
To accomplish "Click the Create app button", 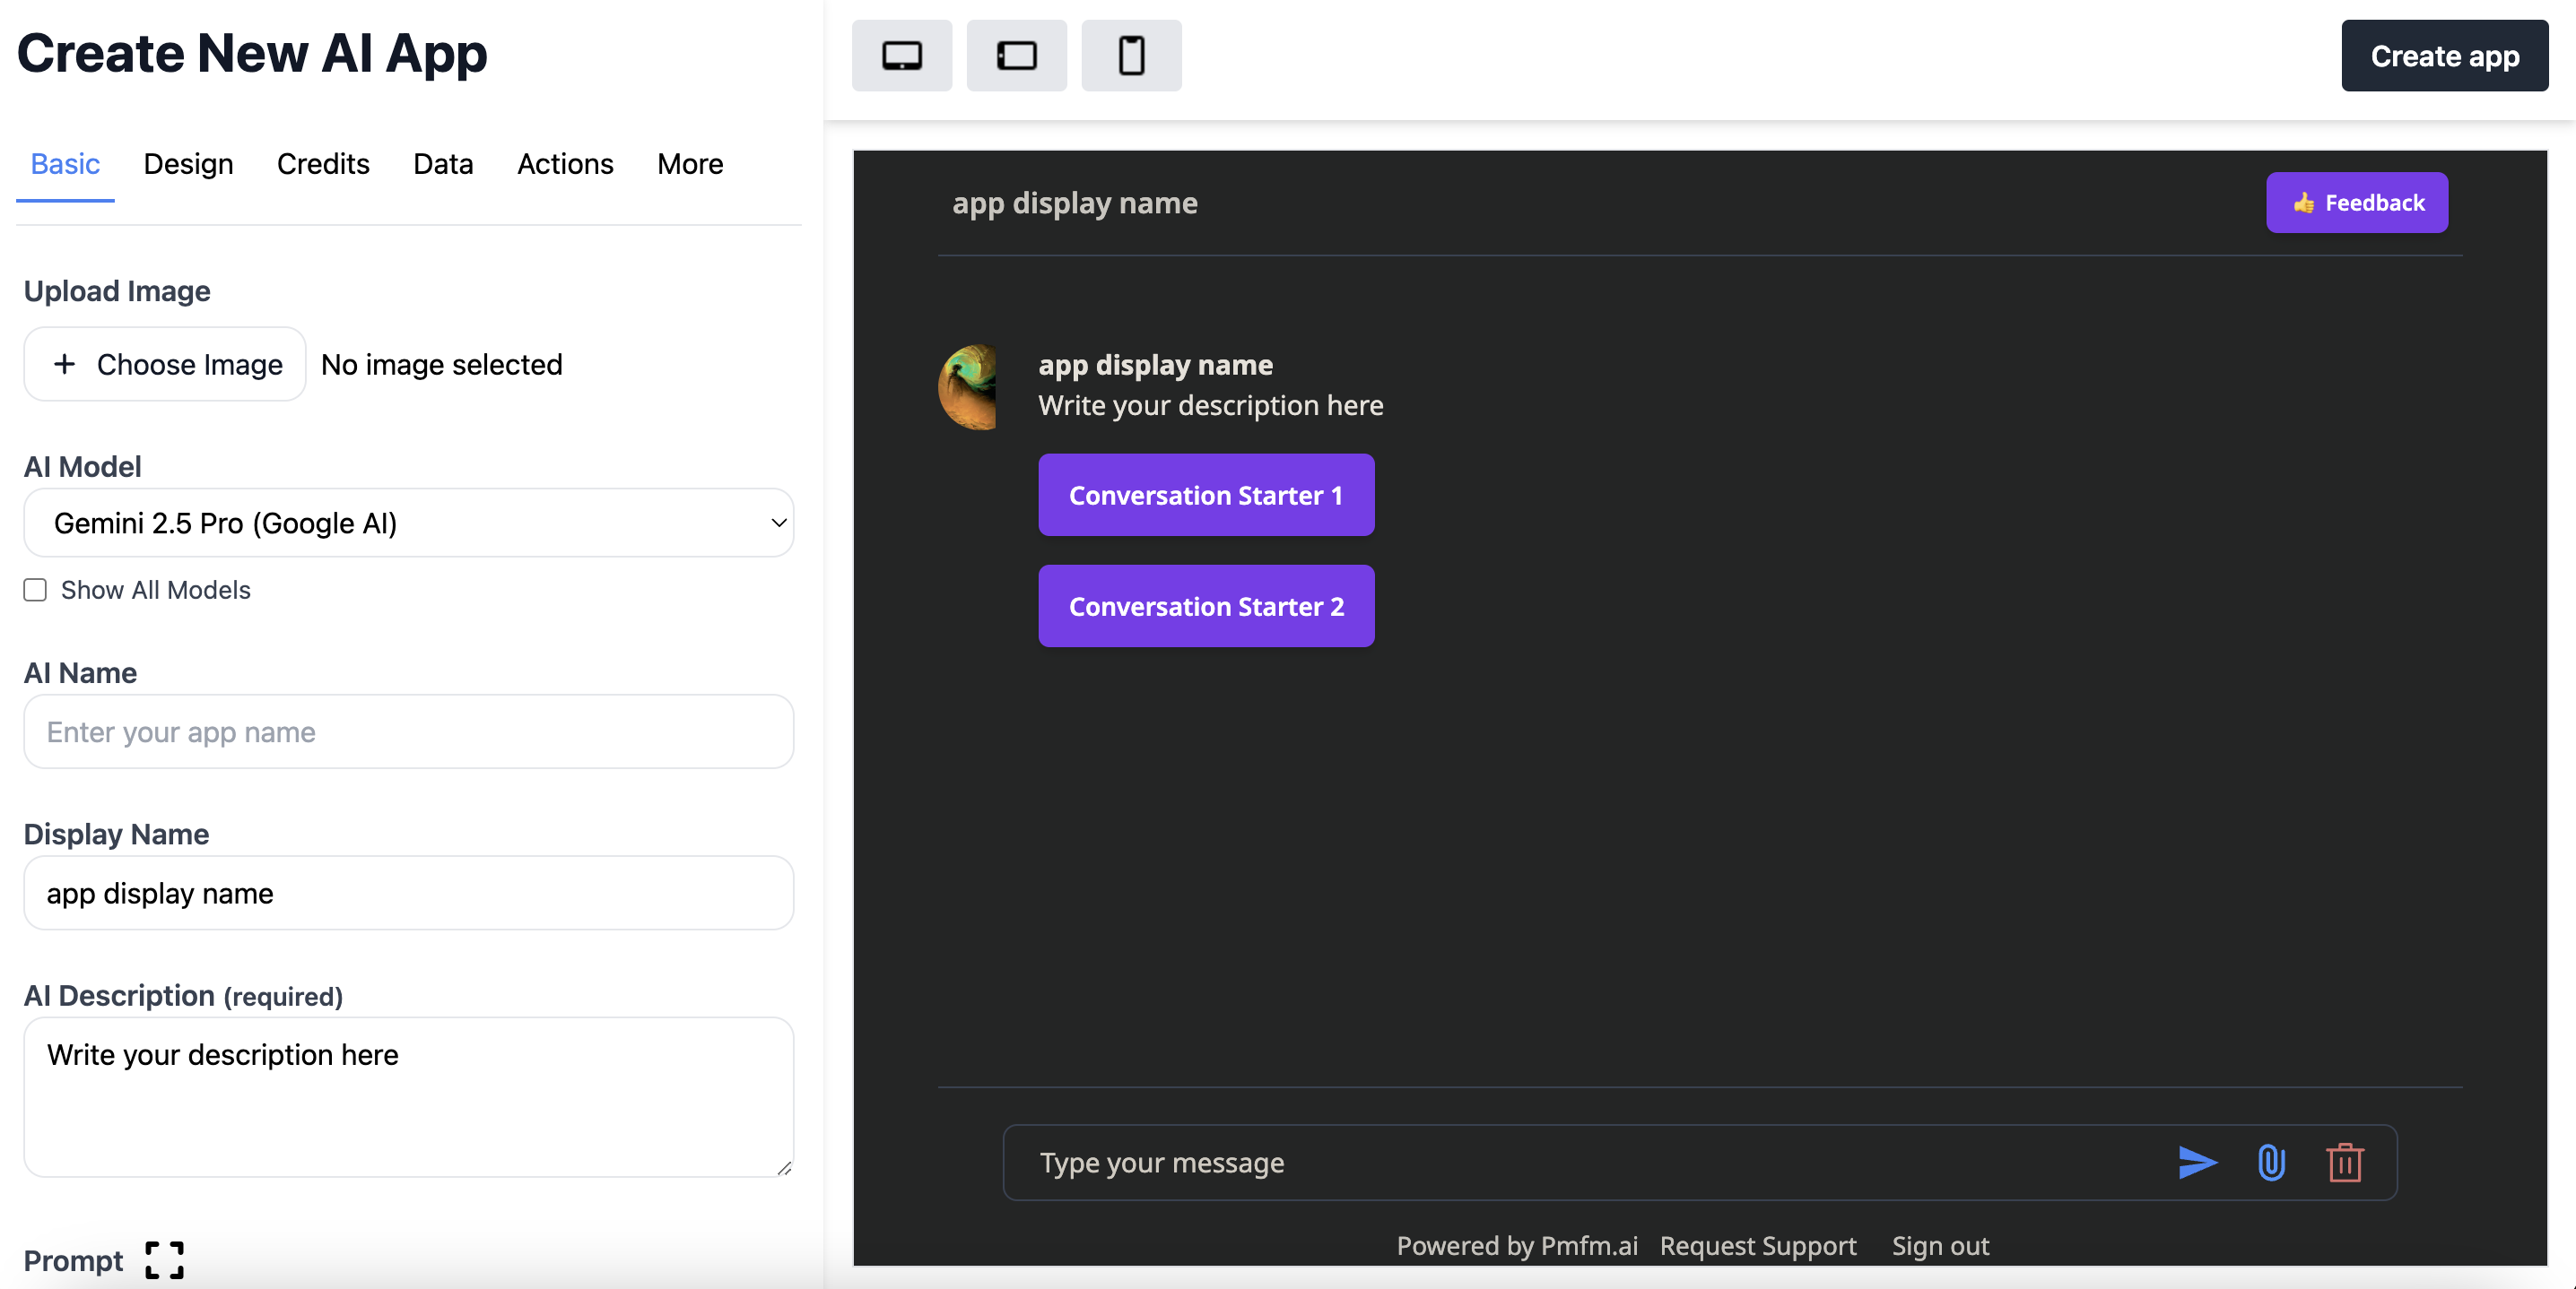I will point(2444,56).
